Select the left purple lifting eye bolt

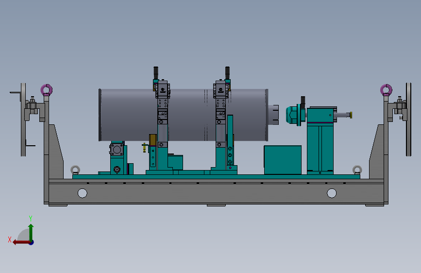47,90
